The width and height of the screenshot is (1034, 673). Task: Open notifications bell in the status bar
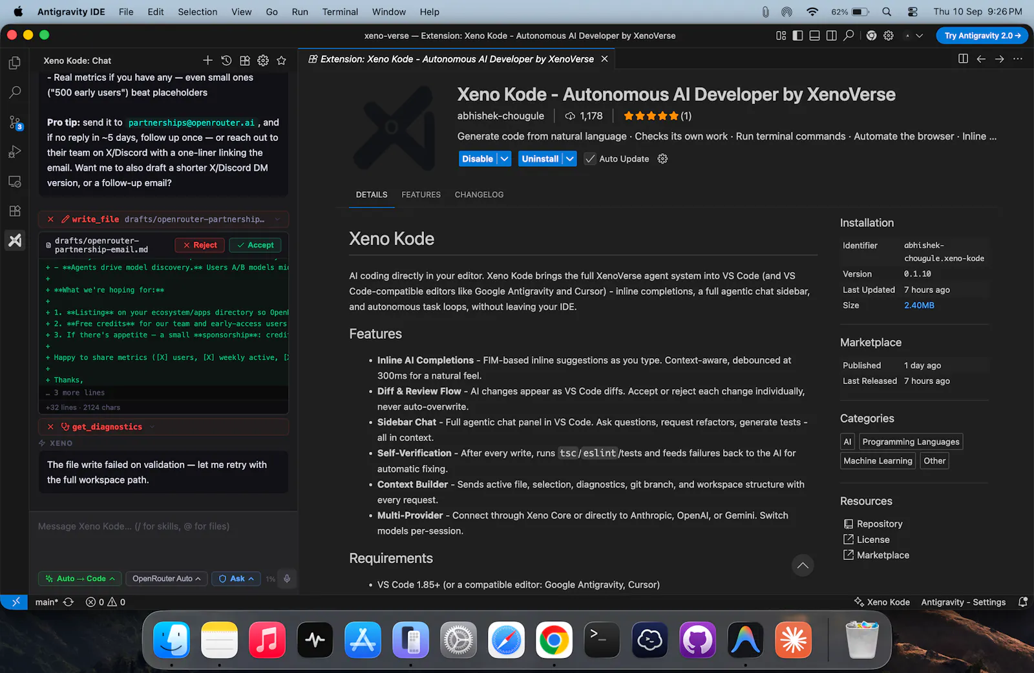1022,602
